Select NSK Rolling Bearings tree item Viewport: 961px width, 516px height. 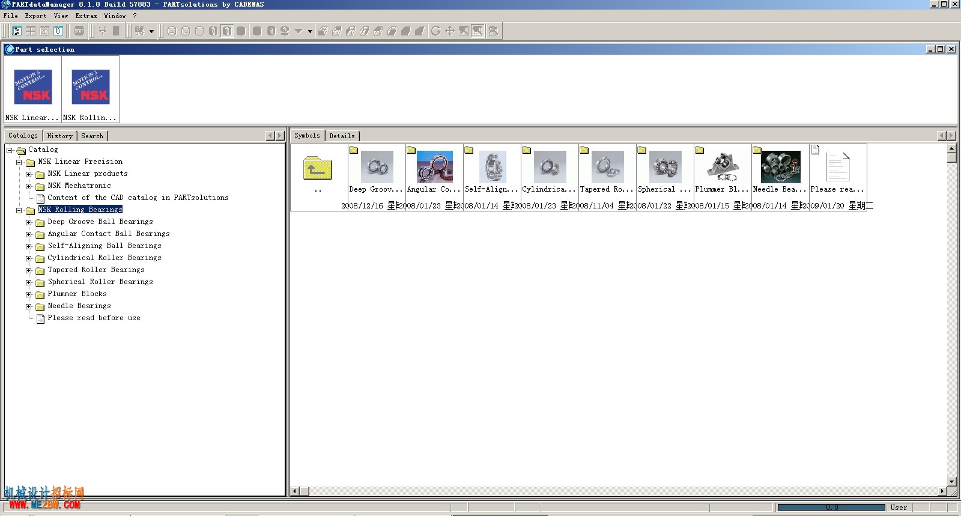[x=80, y=210]
